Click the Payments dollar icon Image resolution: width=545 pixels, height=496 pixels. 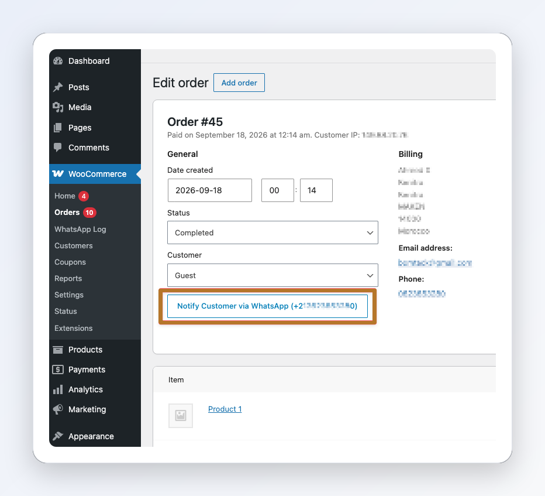coord(58,370)
